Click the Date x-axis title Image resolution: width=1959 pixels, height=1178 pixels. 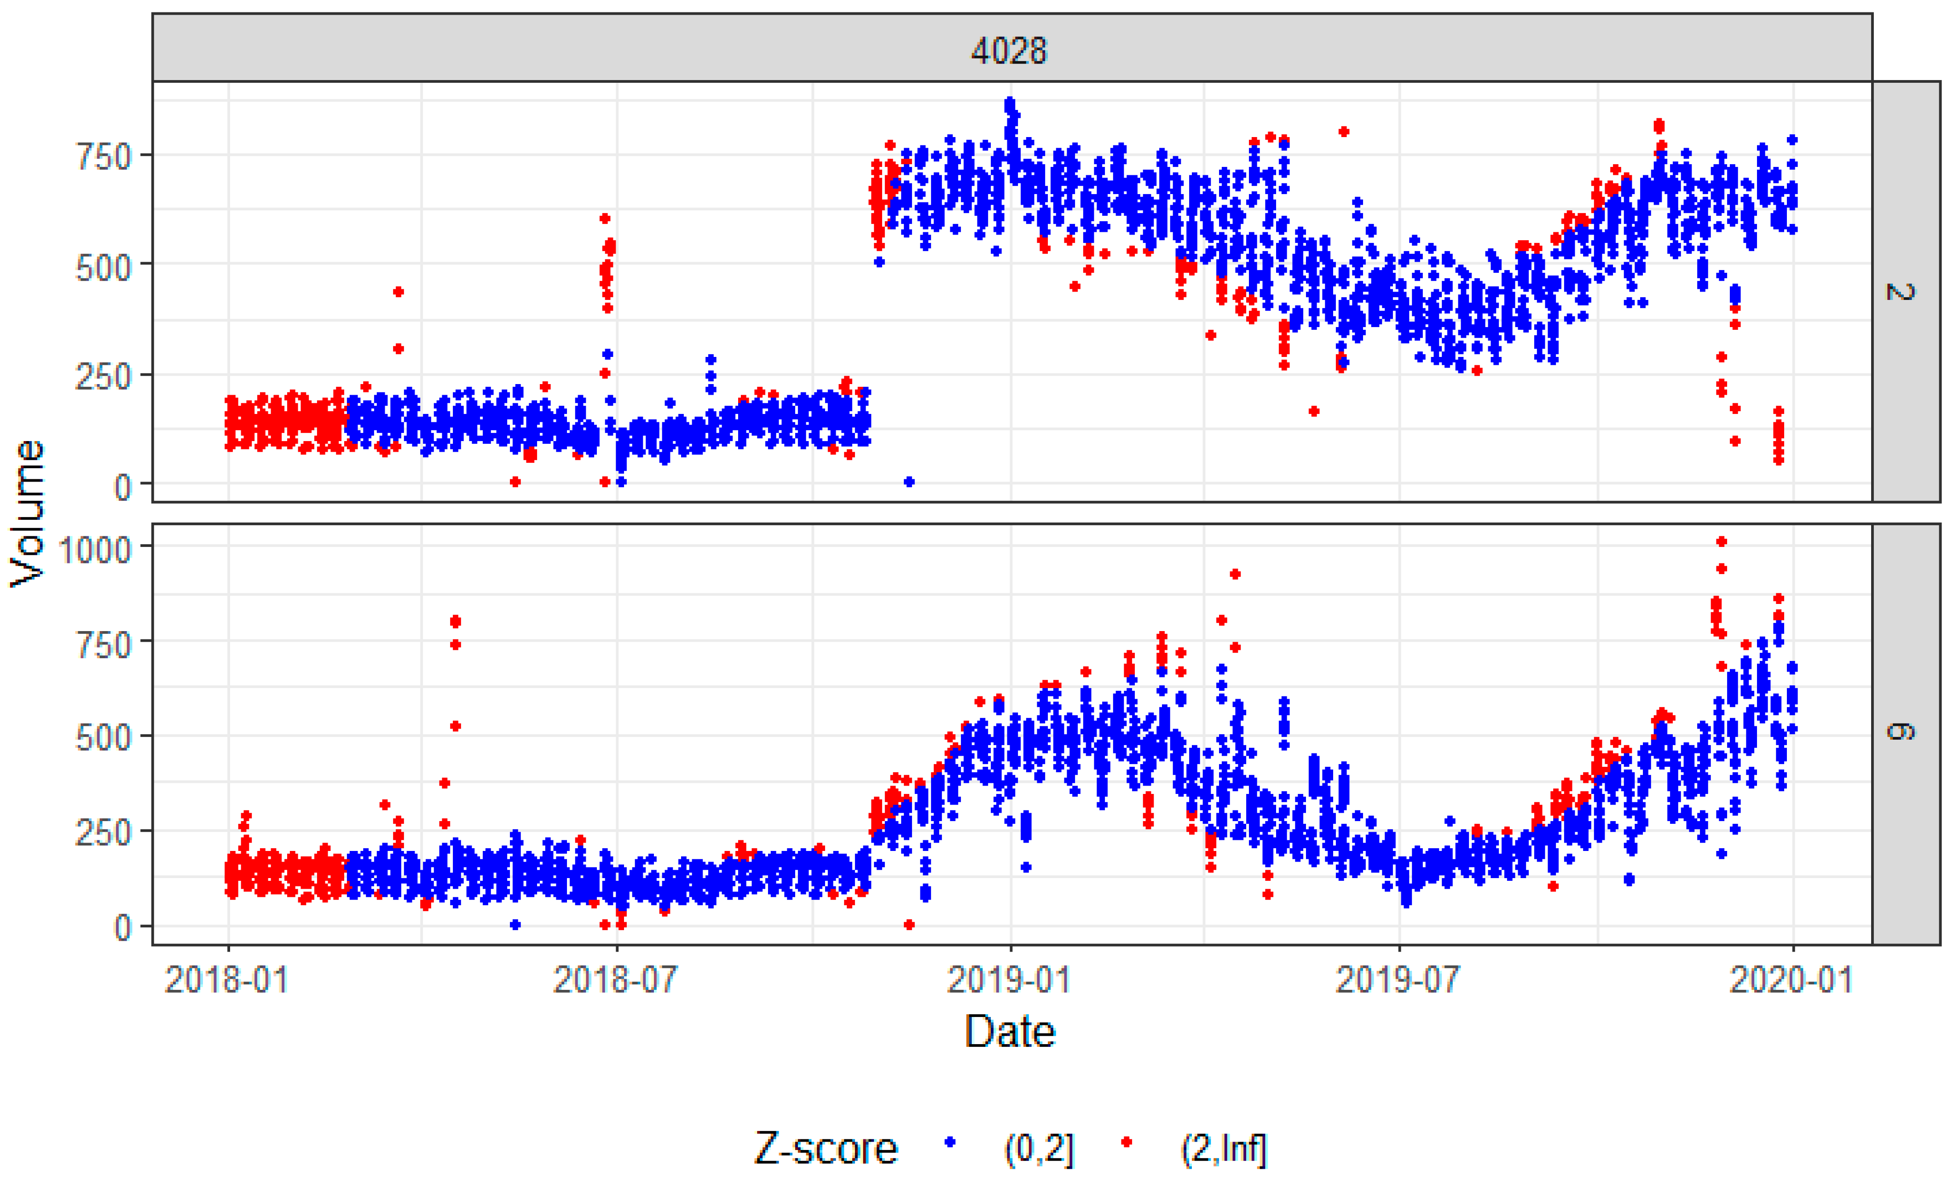coord(1009,1032)
